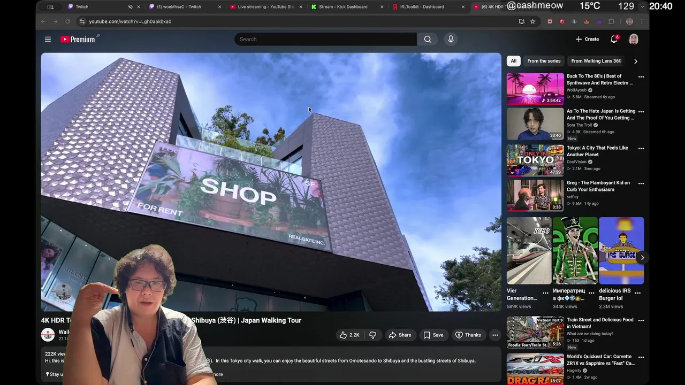Open the browser profile avatar icon
Image resolution: width=685 pixels, height=385 pixels.
(x=629, y=21)
